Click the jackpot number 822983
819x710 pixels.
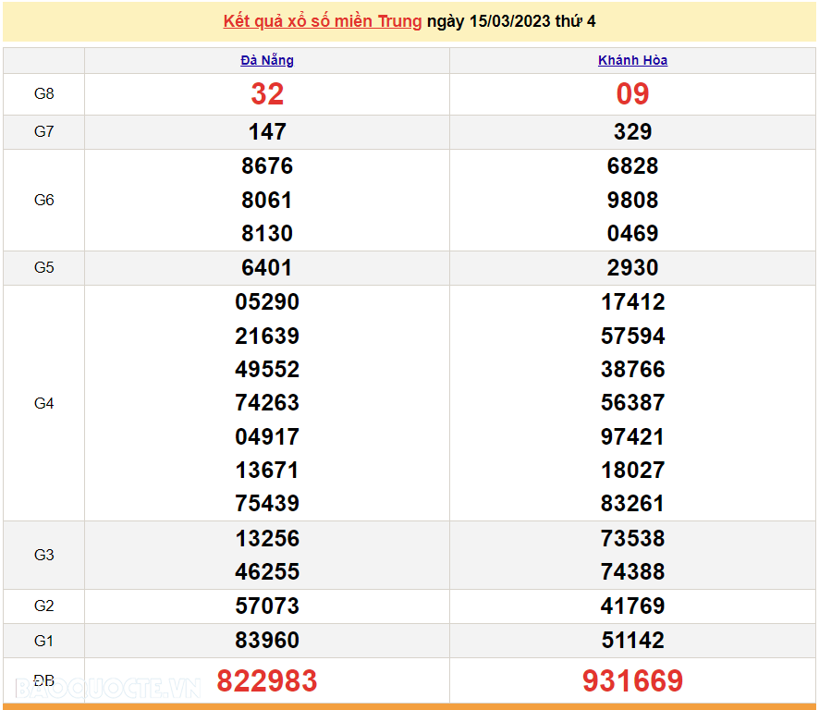266,680
